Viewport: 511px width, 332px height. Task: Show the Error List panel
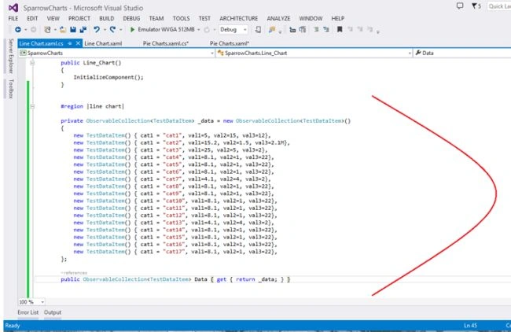(x=28, y=312)
